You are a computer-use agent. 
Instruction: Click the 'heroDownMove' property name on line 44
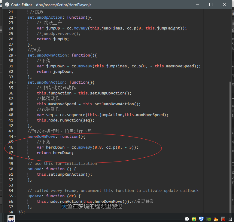pyautogui.click(x=41, y=137)
